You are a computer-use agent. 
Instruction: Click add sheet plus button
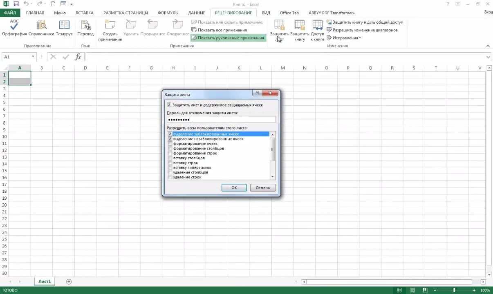(69, 281)
